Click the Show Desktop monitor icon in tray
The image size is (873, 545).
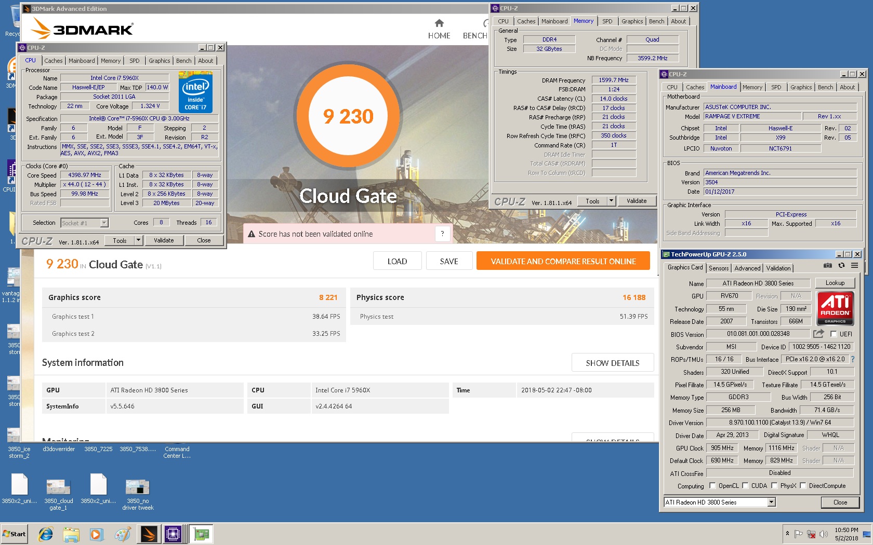(x=866, y=534)
